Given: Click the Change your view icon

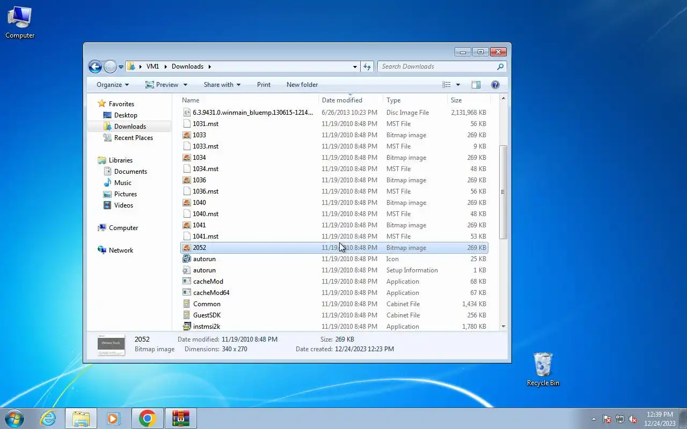Looking at the screenshot, I should pos(447,85).
